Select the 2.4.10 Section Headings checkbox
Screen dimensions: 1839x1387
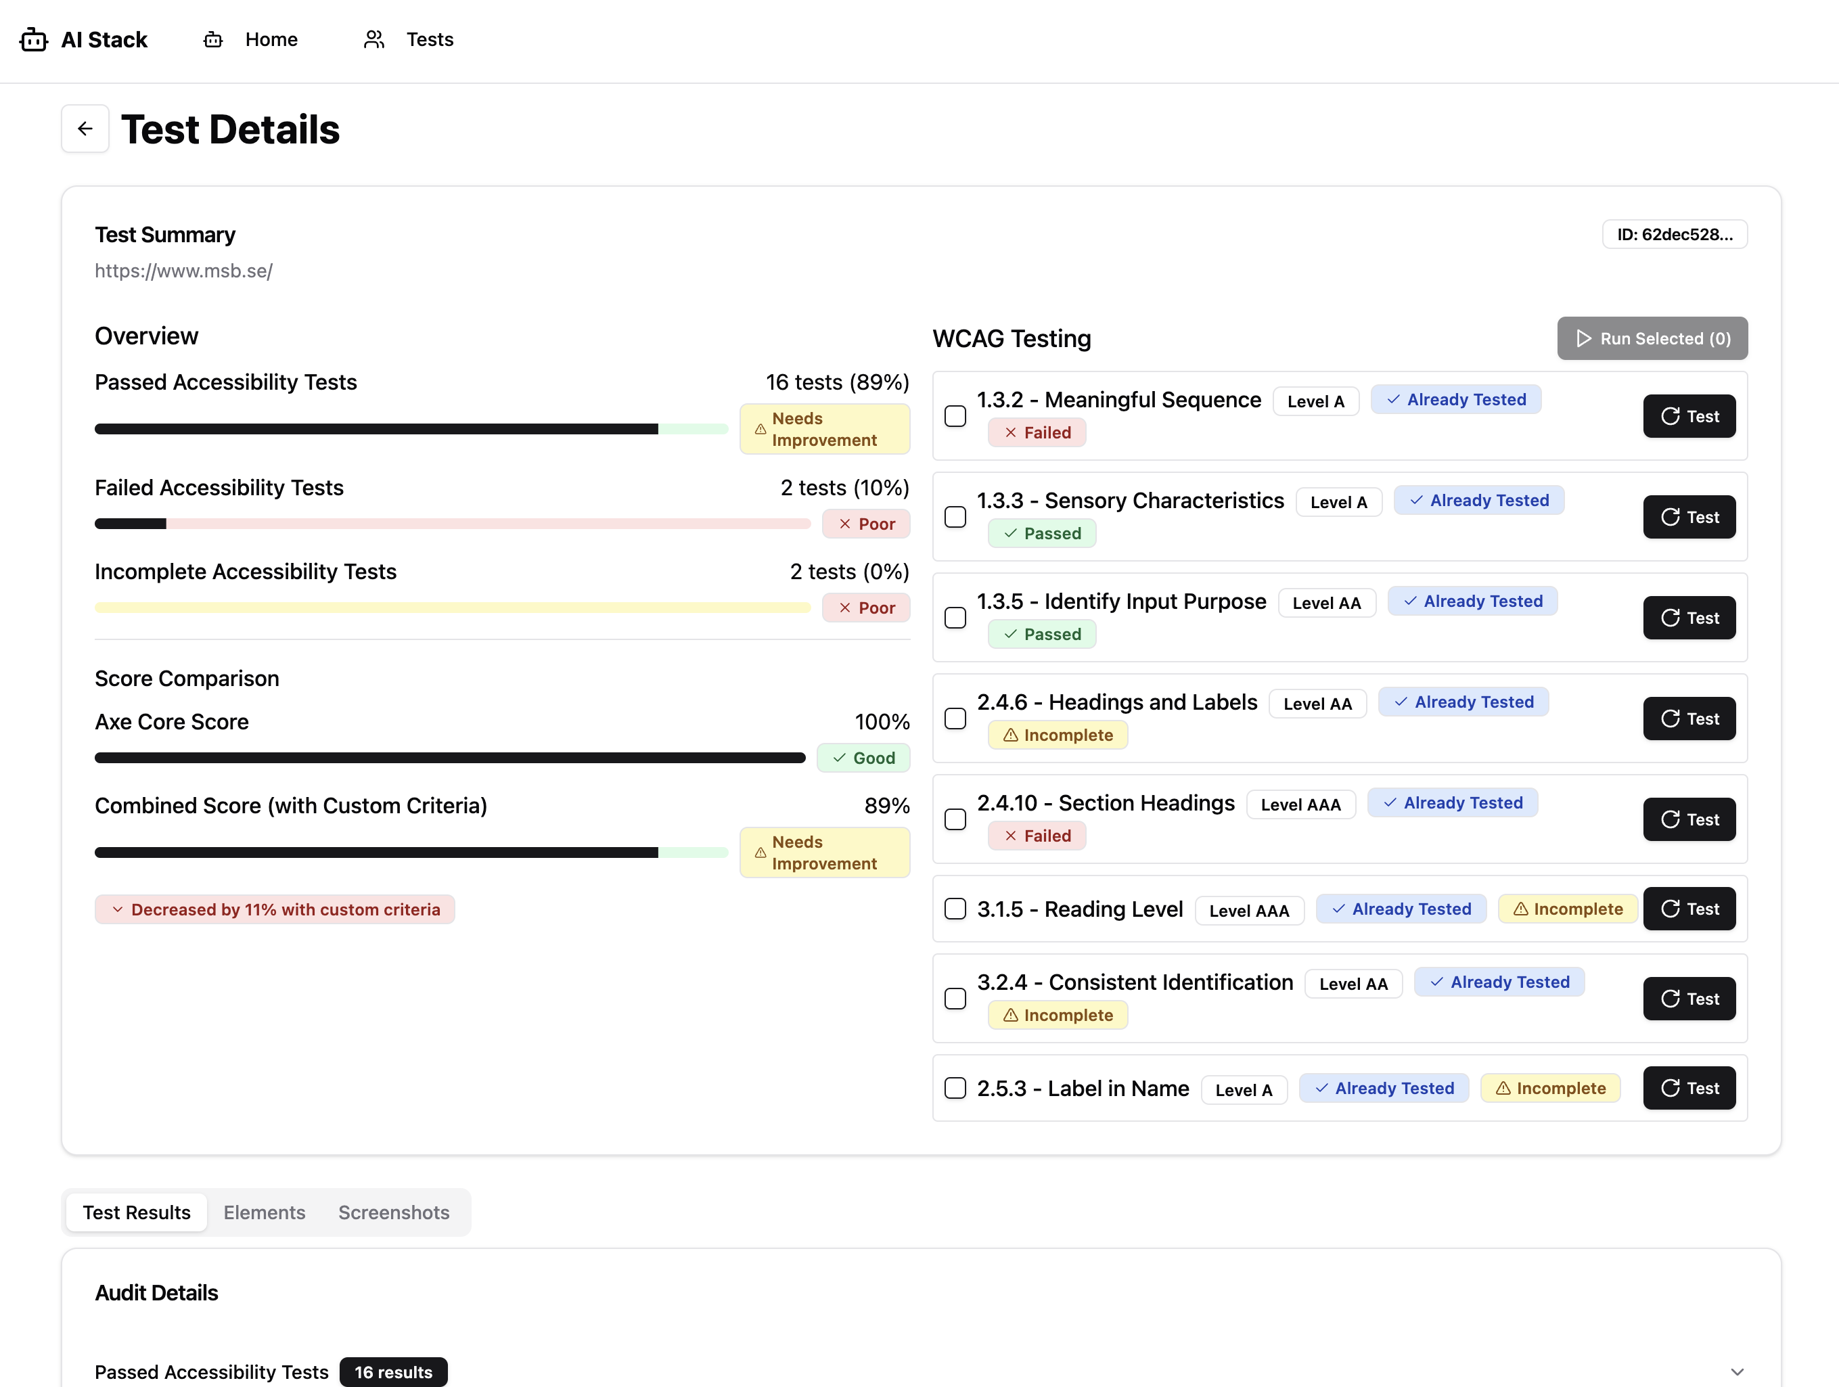coord(955,819)
